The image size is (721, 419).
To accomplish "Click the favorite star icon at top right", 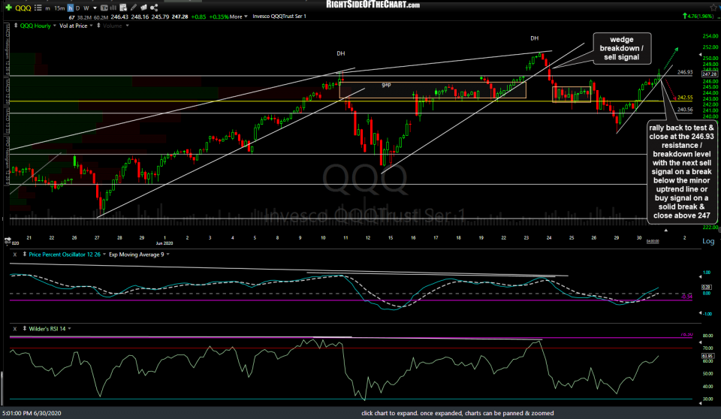I will pos(713,8).
